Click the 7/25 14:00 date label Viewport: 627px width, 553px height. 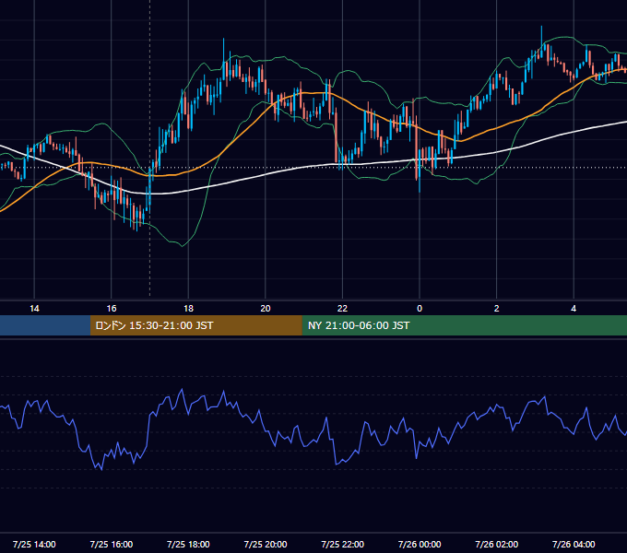coord(34,544)
